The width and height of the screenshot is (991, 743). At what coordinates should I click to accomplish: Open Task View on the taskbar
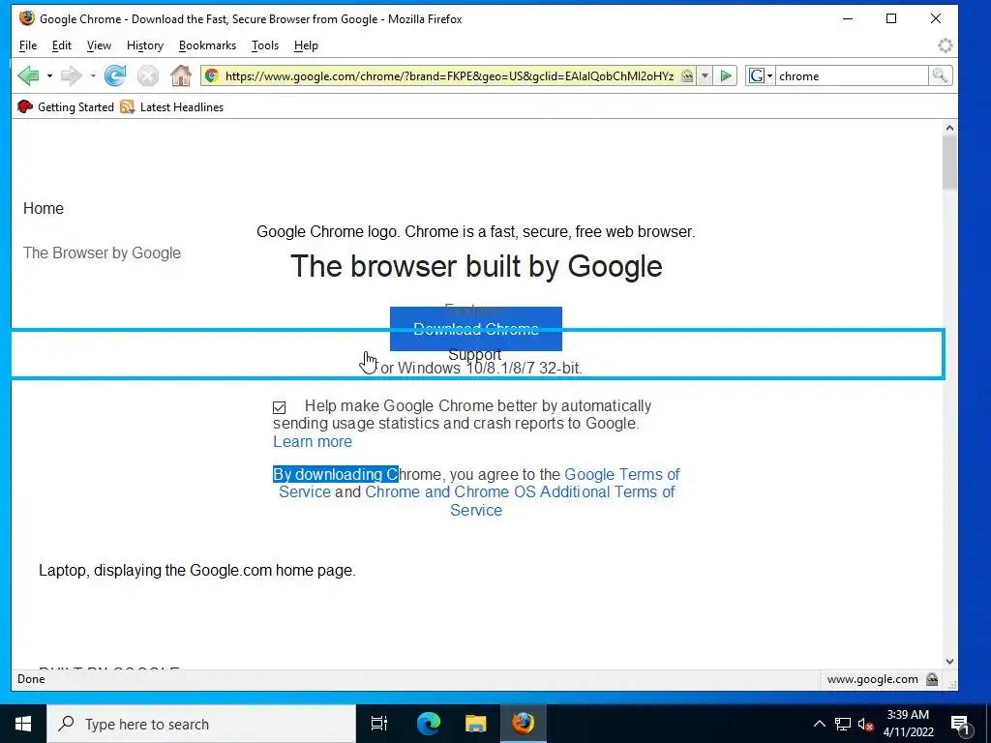point(378,724)
